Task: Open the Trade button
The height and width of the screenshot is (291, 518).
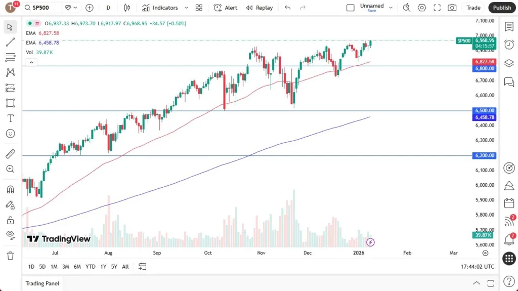Action: click(473, 8)
